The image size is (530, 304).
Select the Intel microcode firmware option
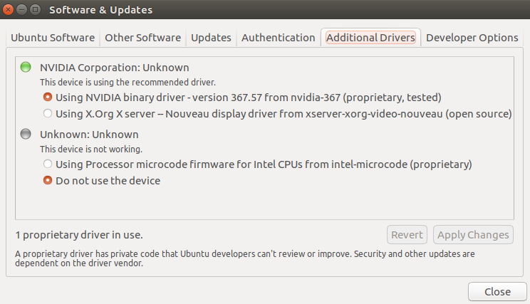(x=258, y=164)
